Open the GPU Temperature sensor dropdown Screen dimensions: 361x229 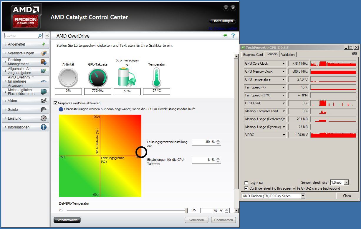coord(284,79)
